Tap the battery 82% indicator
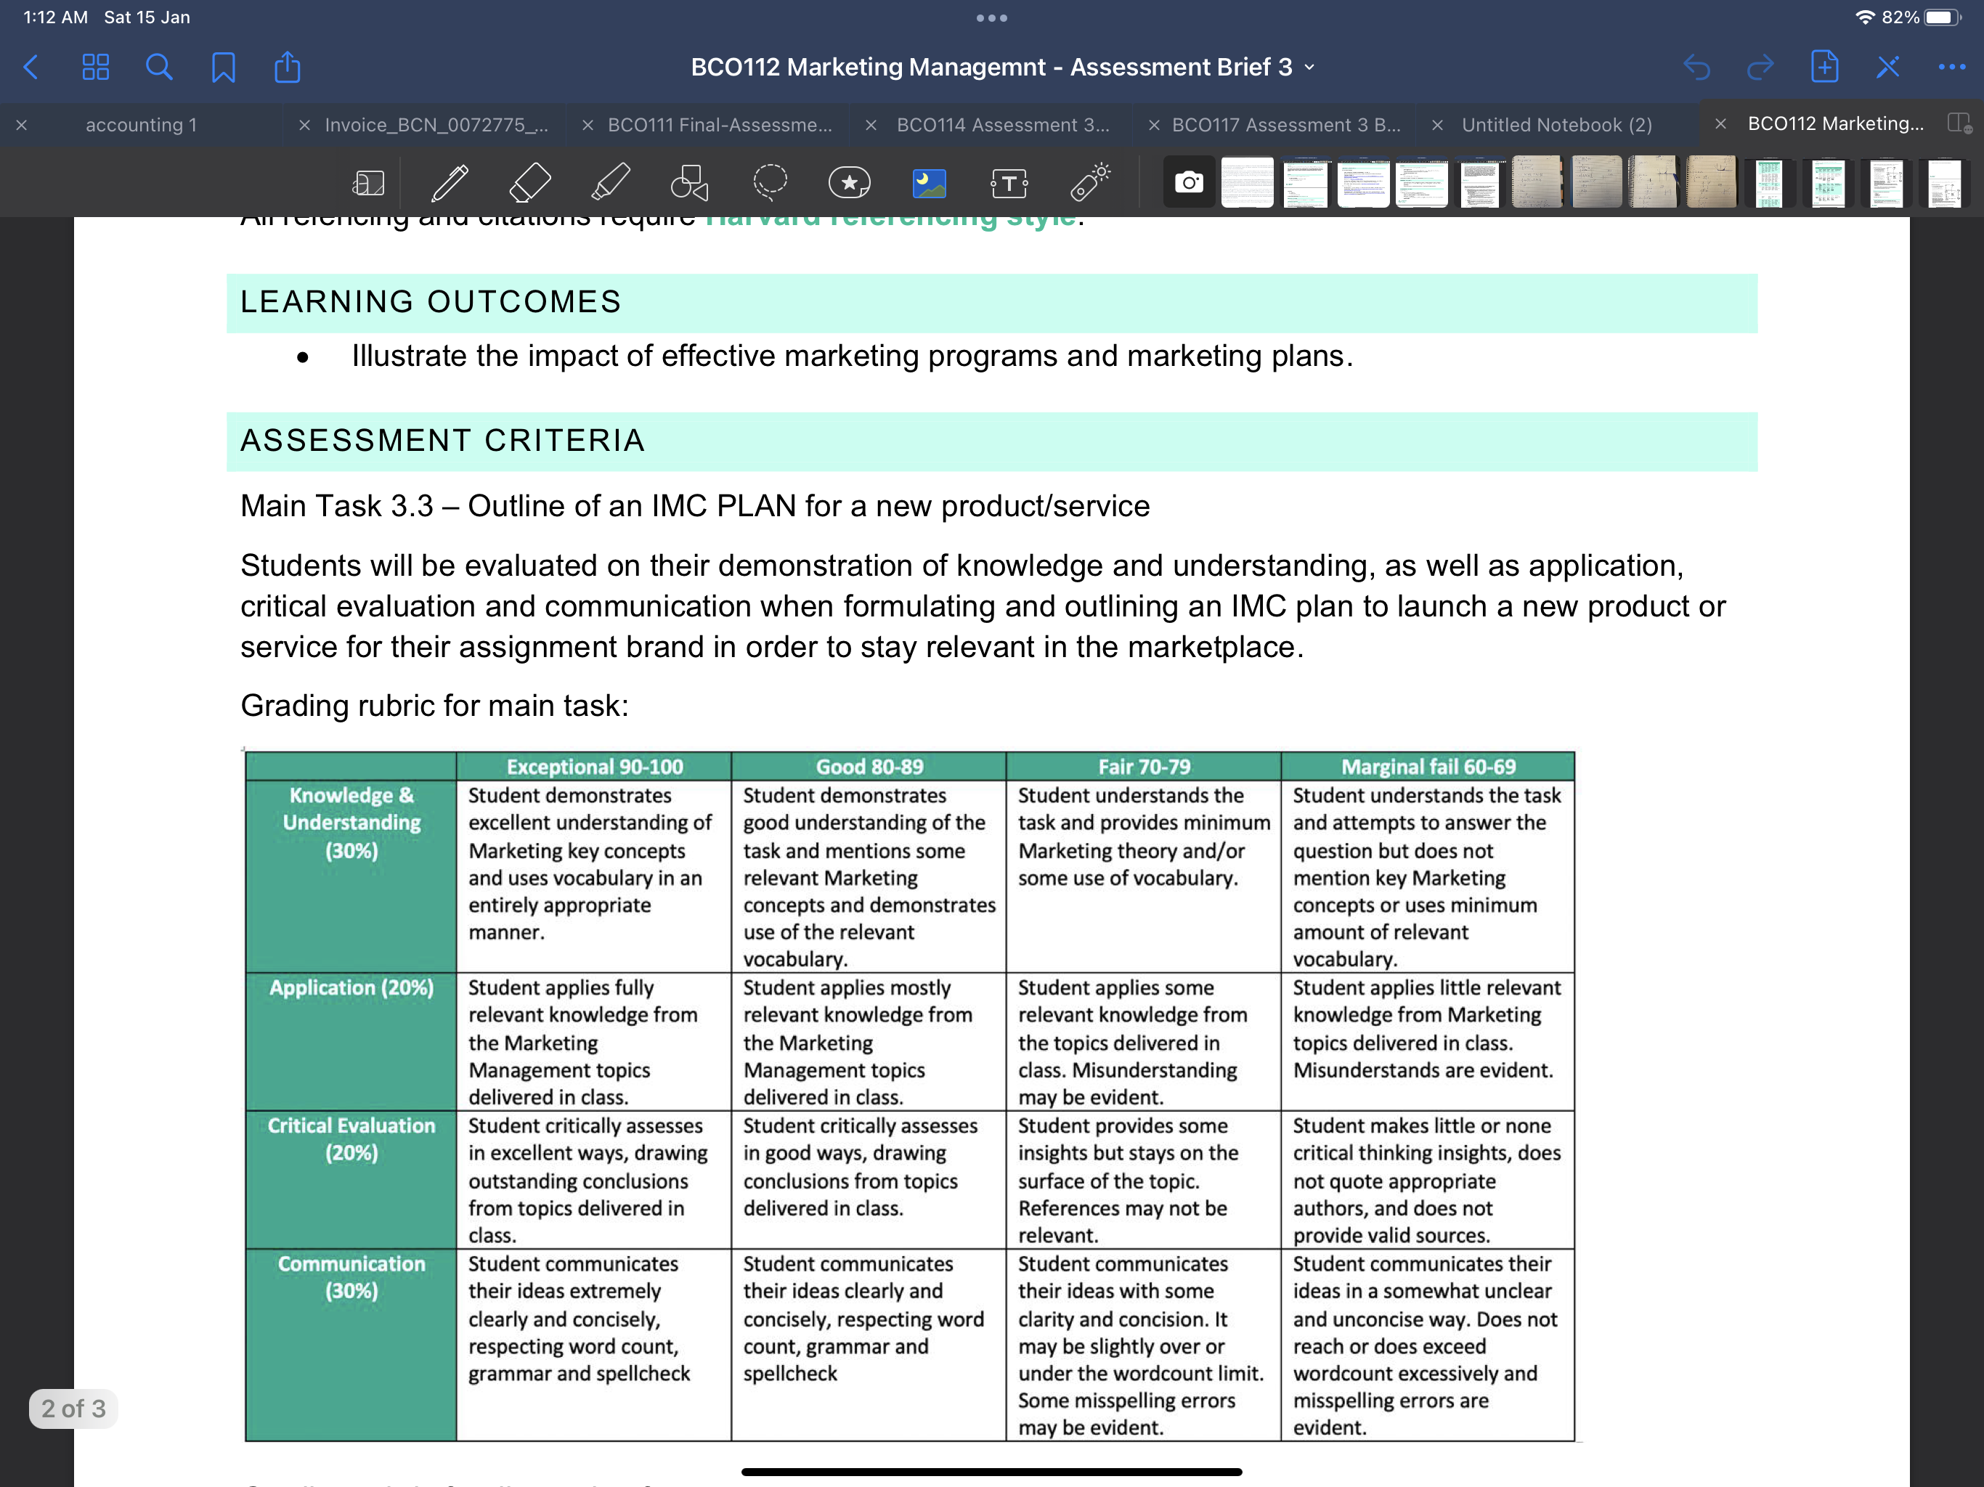Image resolution: width=1984 pixels, height=1487 pixels. point(1923,17)
